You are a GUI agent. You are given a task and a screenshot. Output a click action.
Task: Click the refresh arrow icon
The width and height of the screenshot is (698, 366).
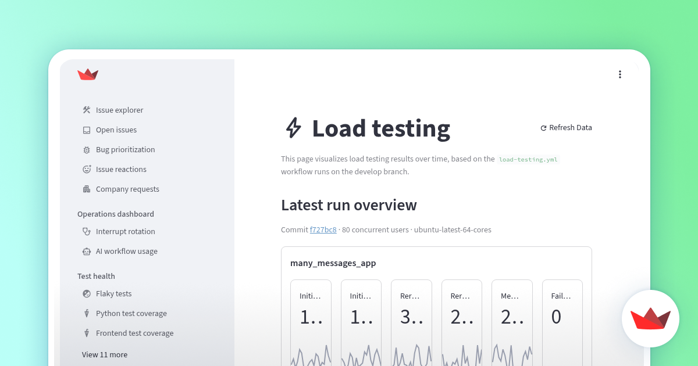[x=543, y=128]
